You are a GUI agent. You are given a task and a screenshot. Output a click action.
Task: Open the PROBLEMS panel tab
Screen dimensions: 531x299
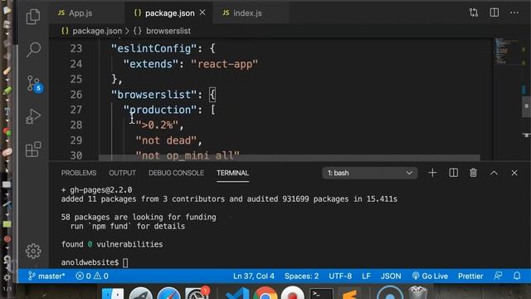point(79,173)
